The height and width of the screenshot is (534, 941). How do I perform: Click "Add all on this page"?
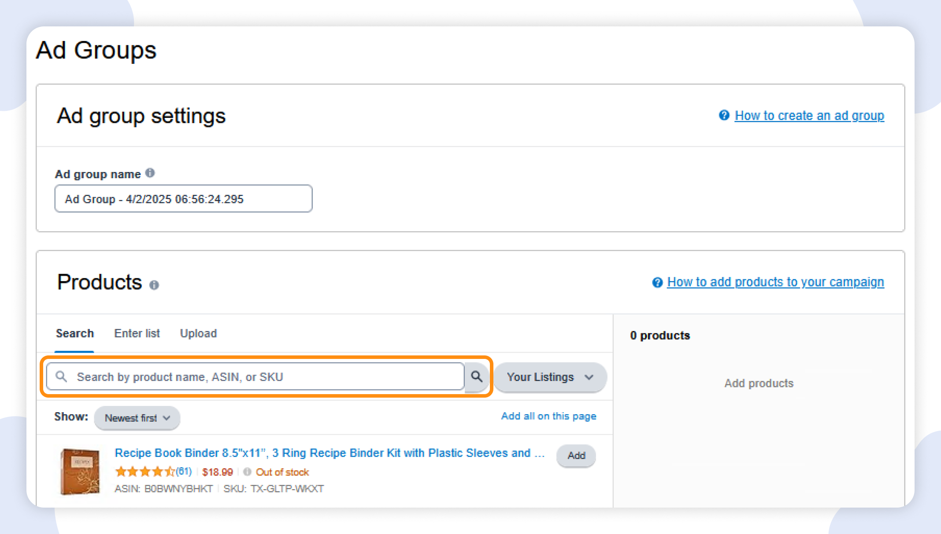coord(548,416)
